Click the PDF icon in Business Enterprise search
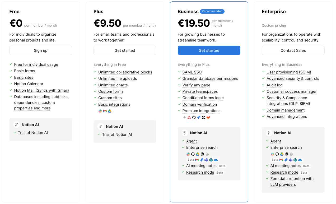This screenshot has width=336, height=204. tap(207, 154)
